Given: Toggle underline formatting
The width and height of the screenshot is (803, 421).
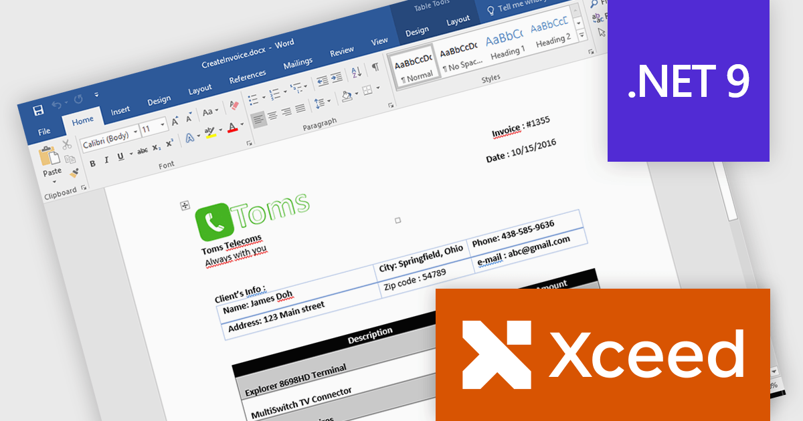Looking at the screenshot, I should coord(120,156).
